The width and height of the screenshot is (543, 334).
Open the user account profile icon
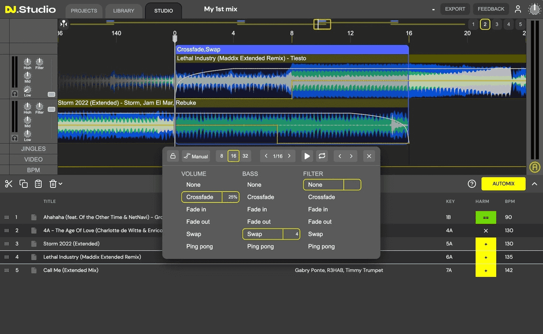tap(518, 9)
